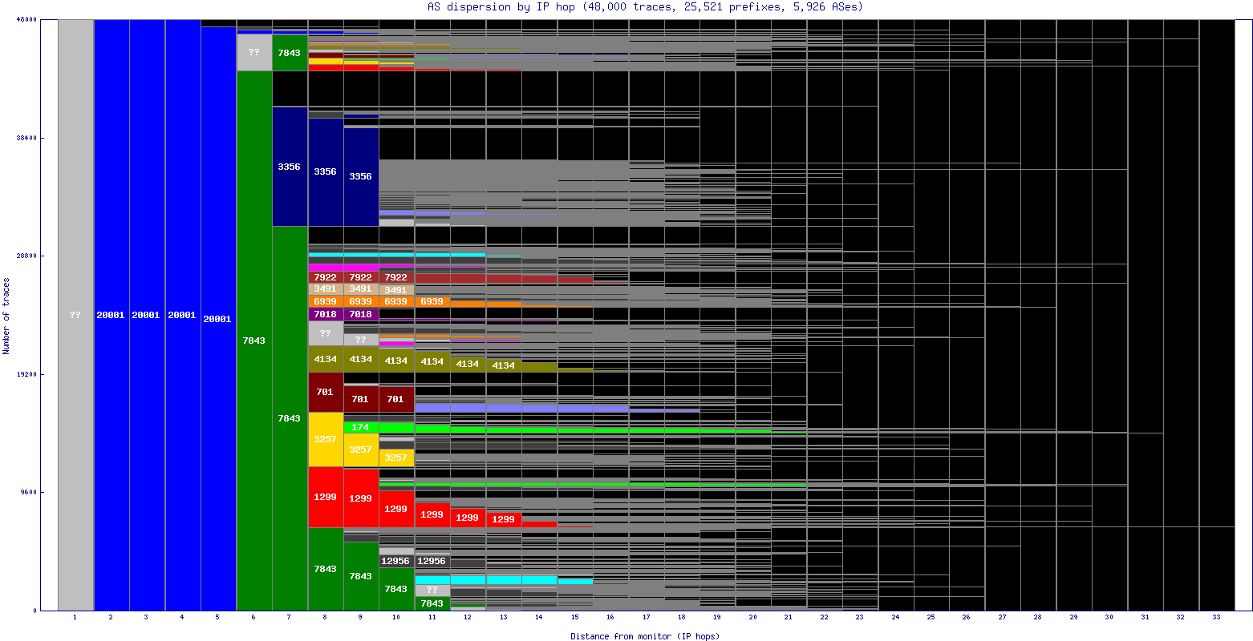Viewport: 1253px width, 641px height.
Task: Click the yellow 3257 block at hop 9
Action: 361,450
